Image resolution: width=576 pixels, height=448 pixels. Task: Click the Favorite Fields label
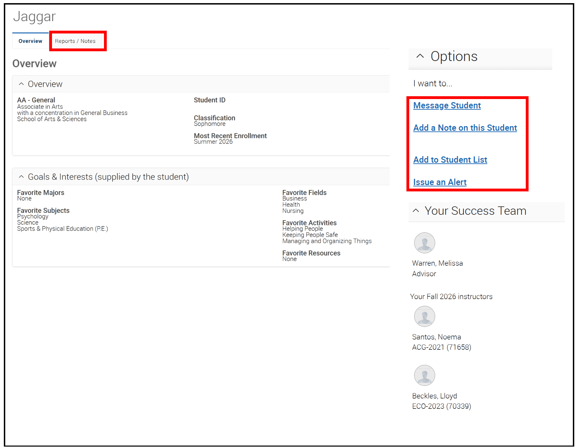tap(304, 192)
